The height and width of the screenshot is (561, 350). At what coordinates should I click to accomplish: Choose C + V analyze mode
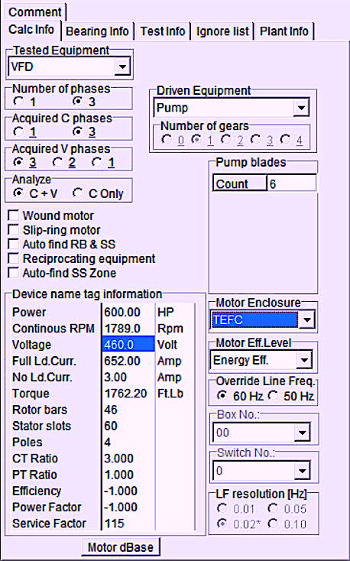coord(18,193)
